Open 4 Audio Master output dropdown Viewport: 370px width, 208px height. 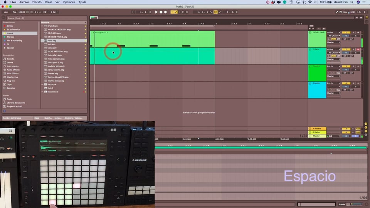tap(333, 93)
